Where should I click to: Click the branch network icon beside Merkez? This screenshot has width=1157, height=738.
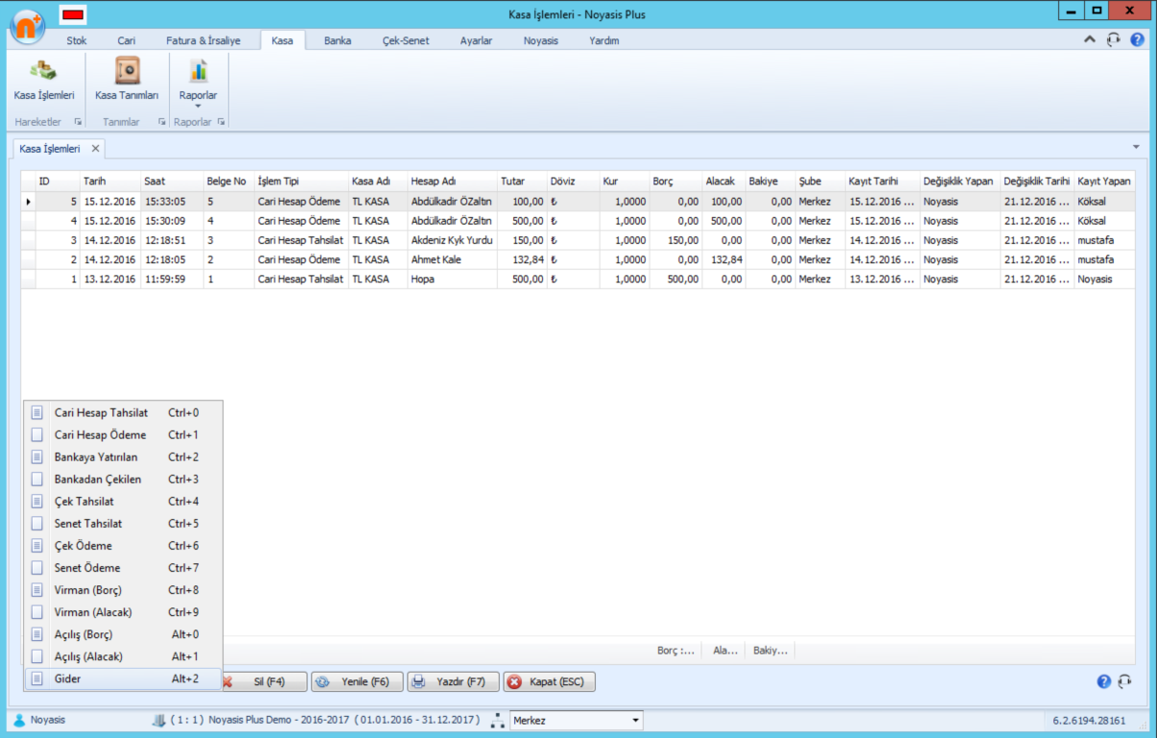[498, 720]
